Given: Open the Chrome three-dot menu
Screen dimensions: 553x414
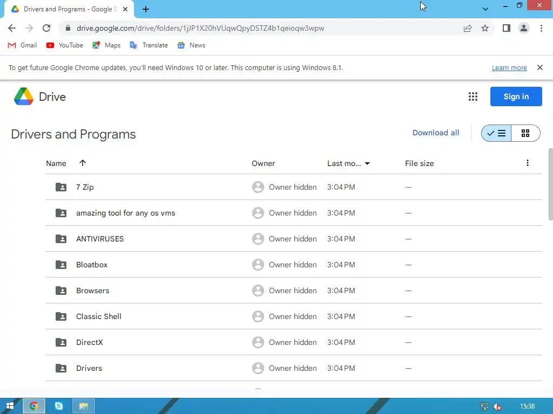Looking at the screenshot, I should point(541,28).
